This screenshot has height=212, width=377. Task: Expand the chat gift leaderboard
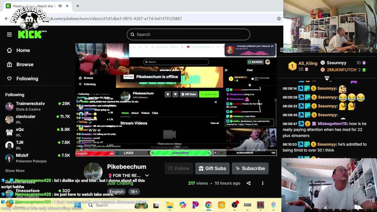(327, 78)
